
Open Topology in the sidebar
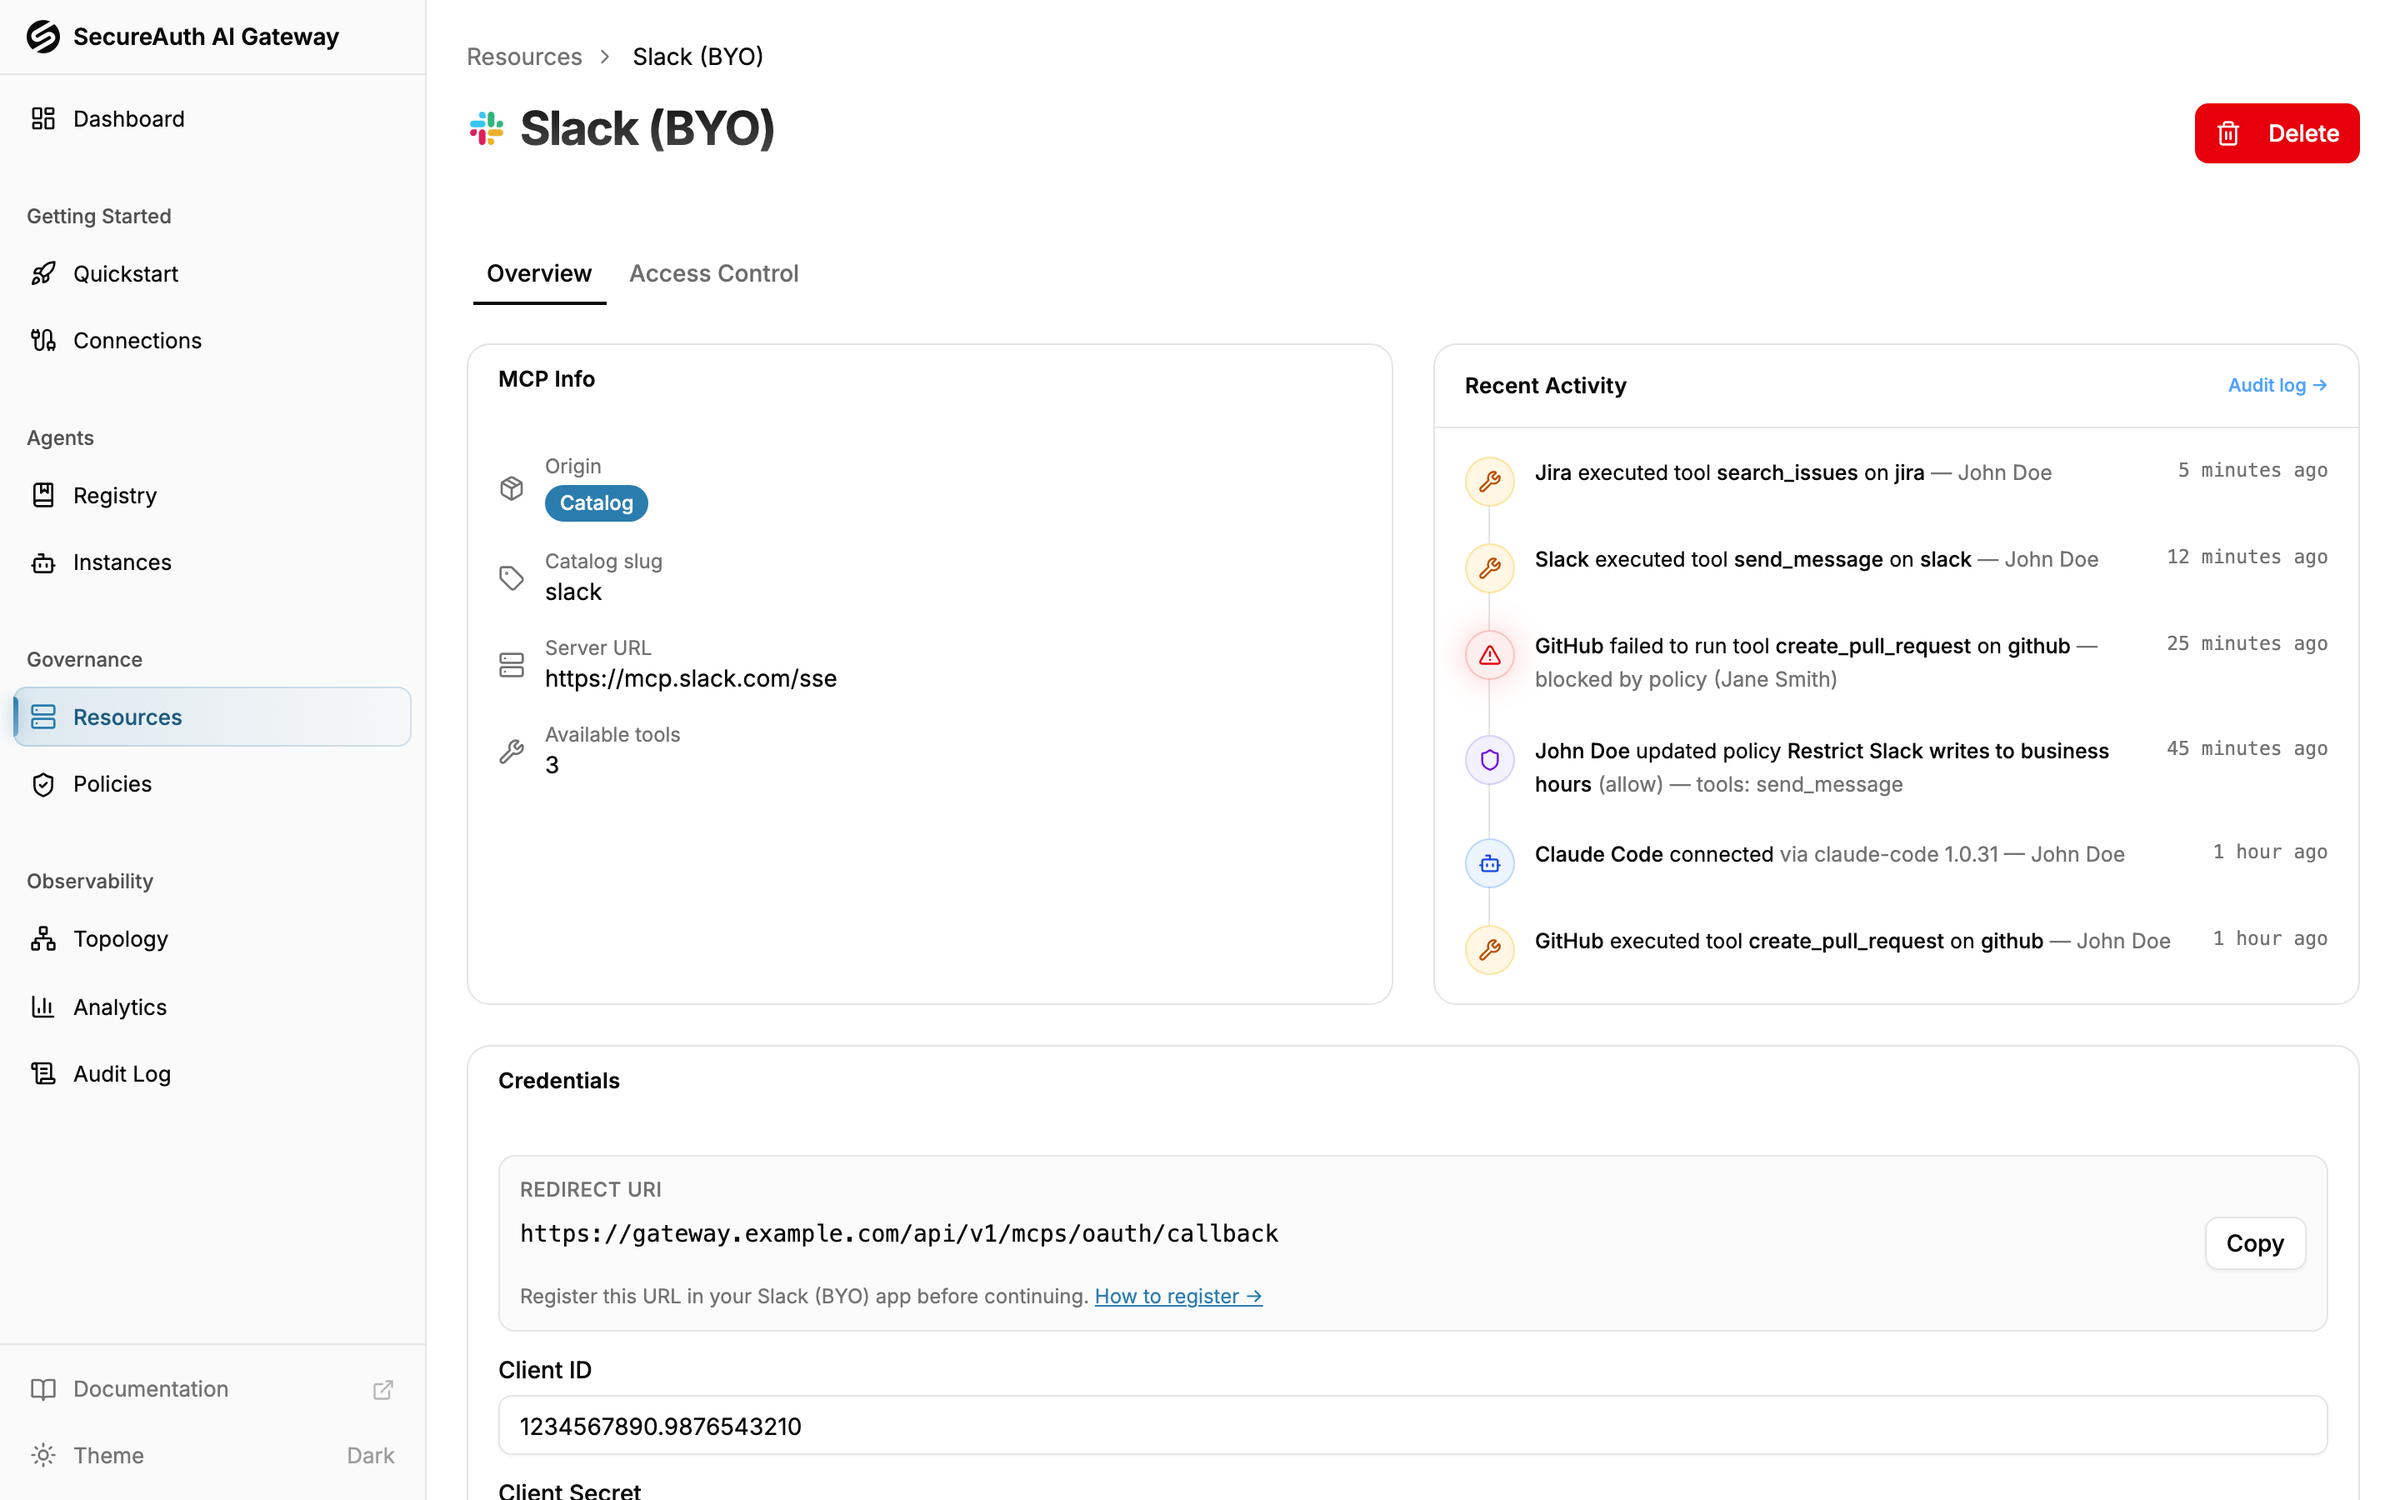212,938
